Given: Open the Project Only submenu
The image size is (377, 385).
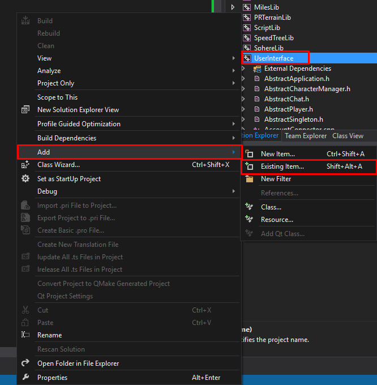Looking at the screenshot, I should pyautogui.click(x=129, y=83).
